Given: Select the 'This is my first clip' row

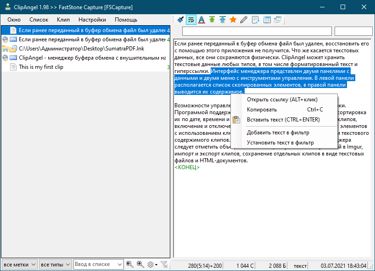Looking at the screenshot, I should 86,67.
